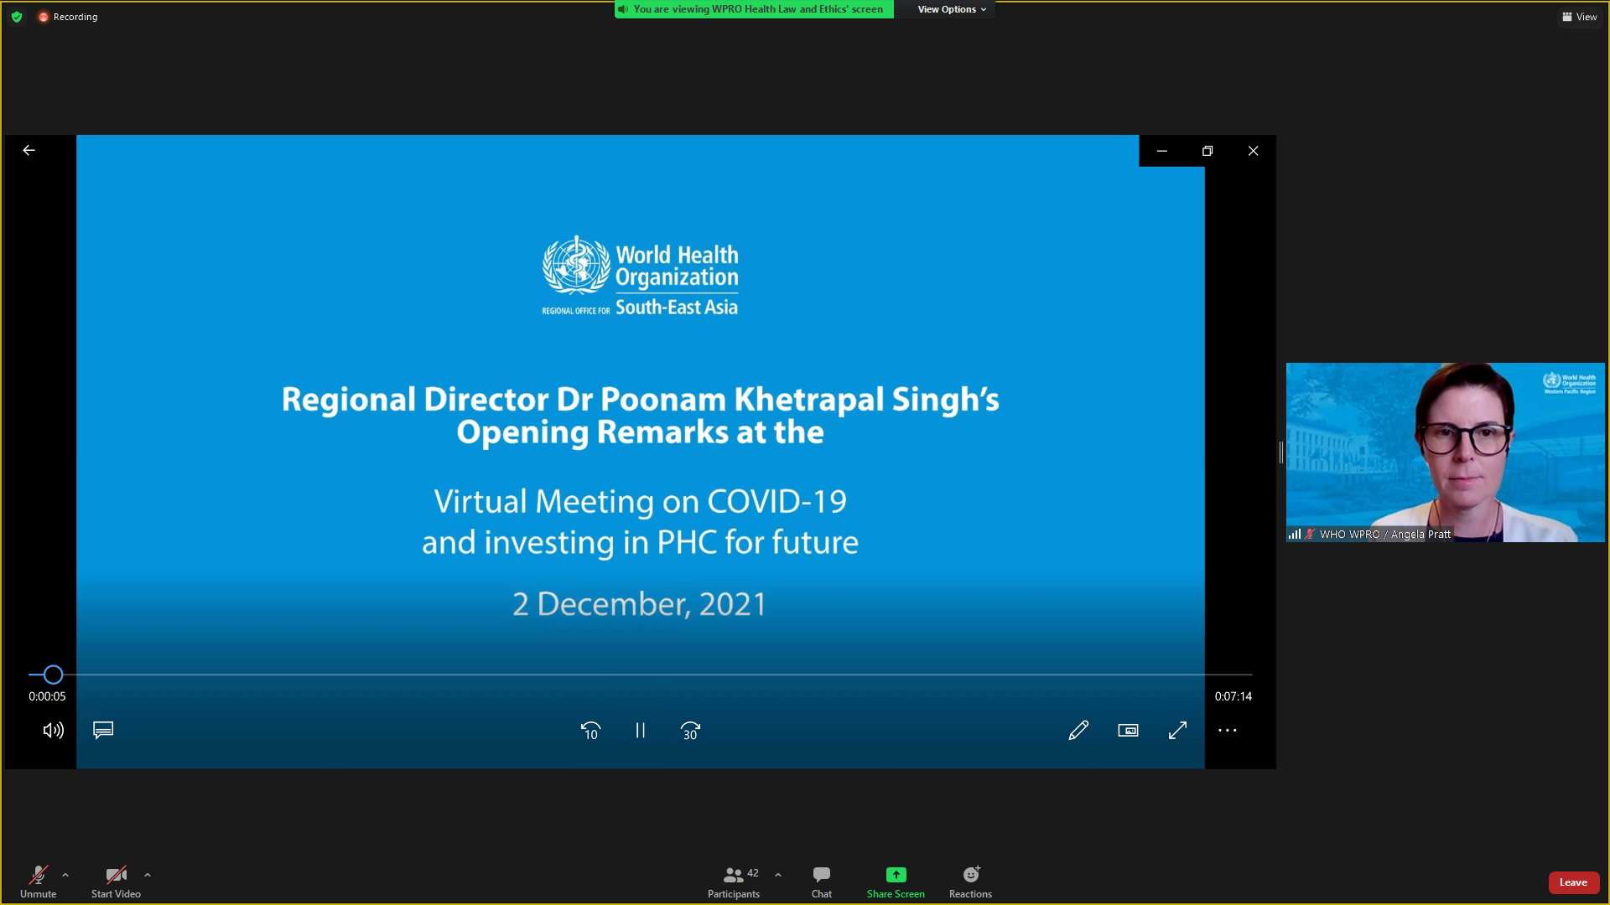Click Angela Pratt's video thumbnail
Viewport: 1610px width, 905px height.
(x=1446, y=452)
